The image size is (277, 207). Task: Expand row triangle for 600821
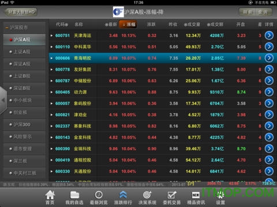tap(51, 114)
